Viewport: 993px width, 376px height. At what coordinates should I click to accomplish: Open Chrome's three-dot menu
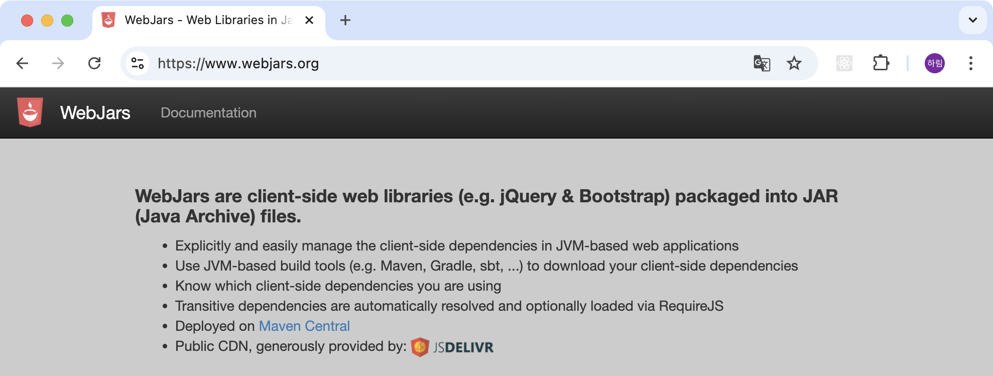click(x=971, y=63)
